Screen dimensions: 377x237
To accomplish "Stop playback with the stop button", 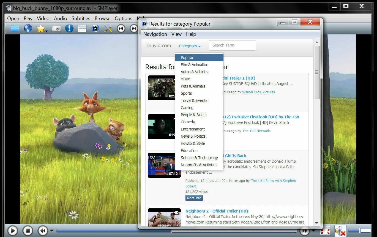I will (28, 231).
